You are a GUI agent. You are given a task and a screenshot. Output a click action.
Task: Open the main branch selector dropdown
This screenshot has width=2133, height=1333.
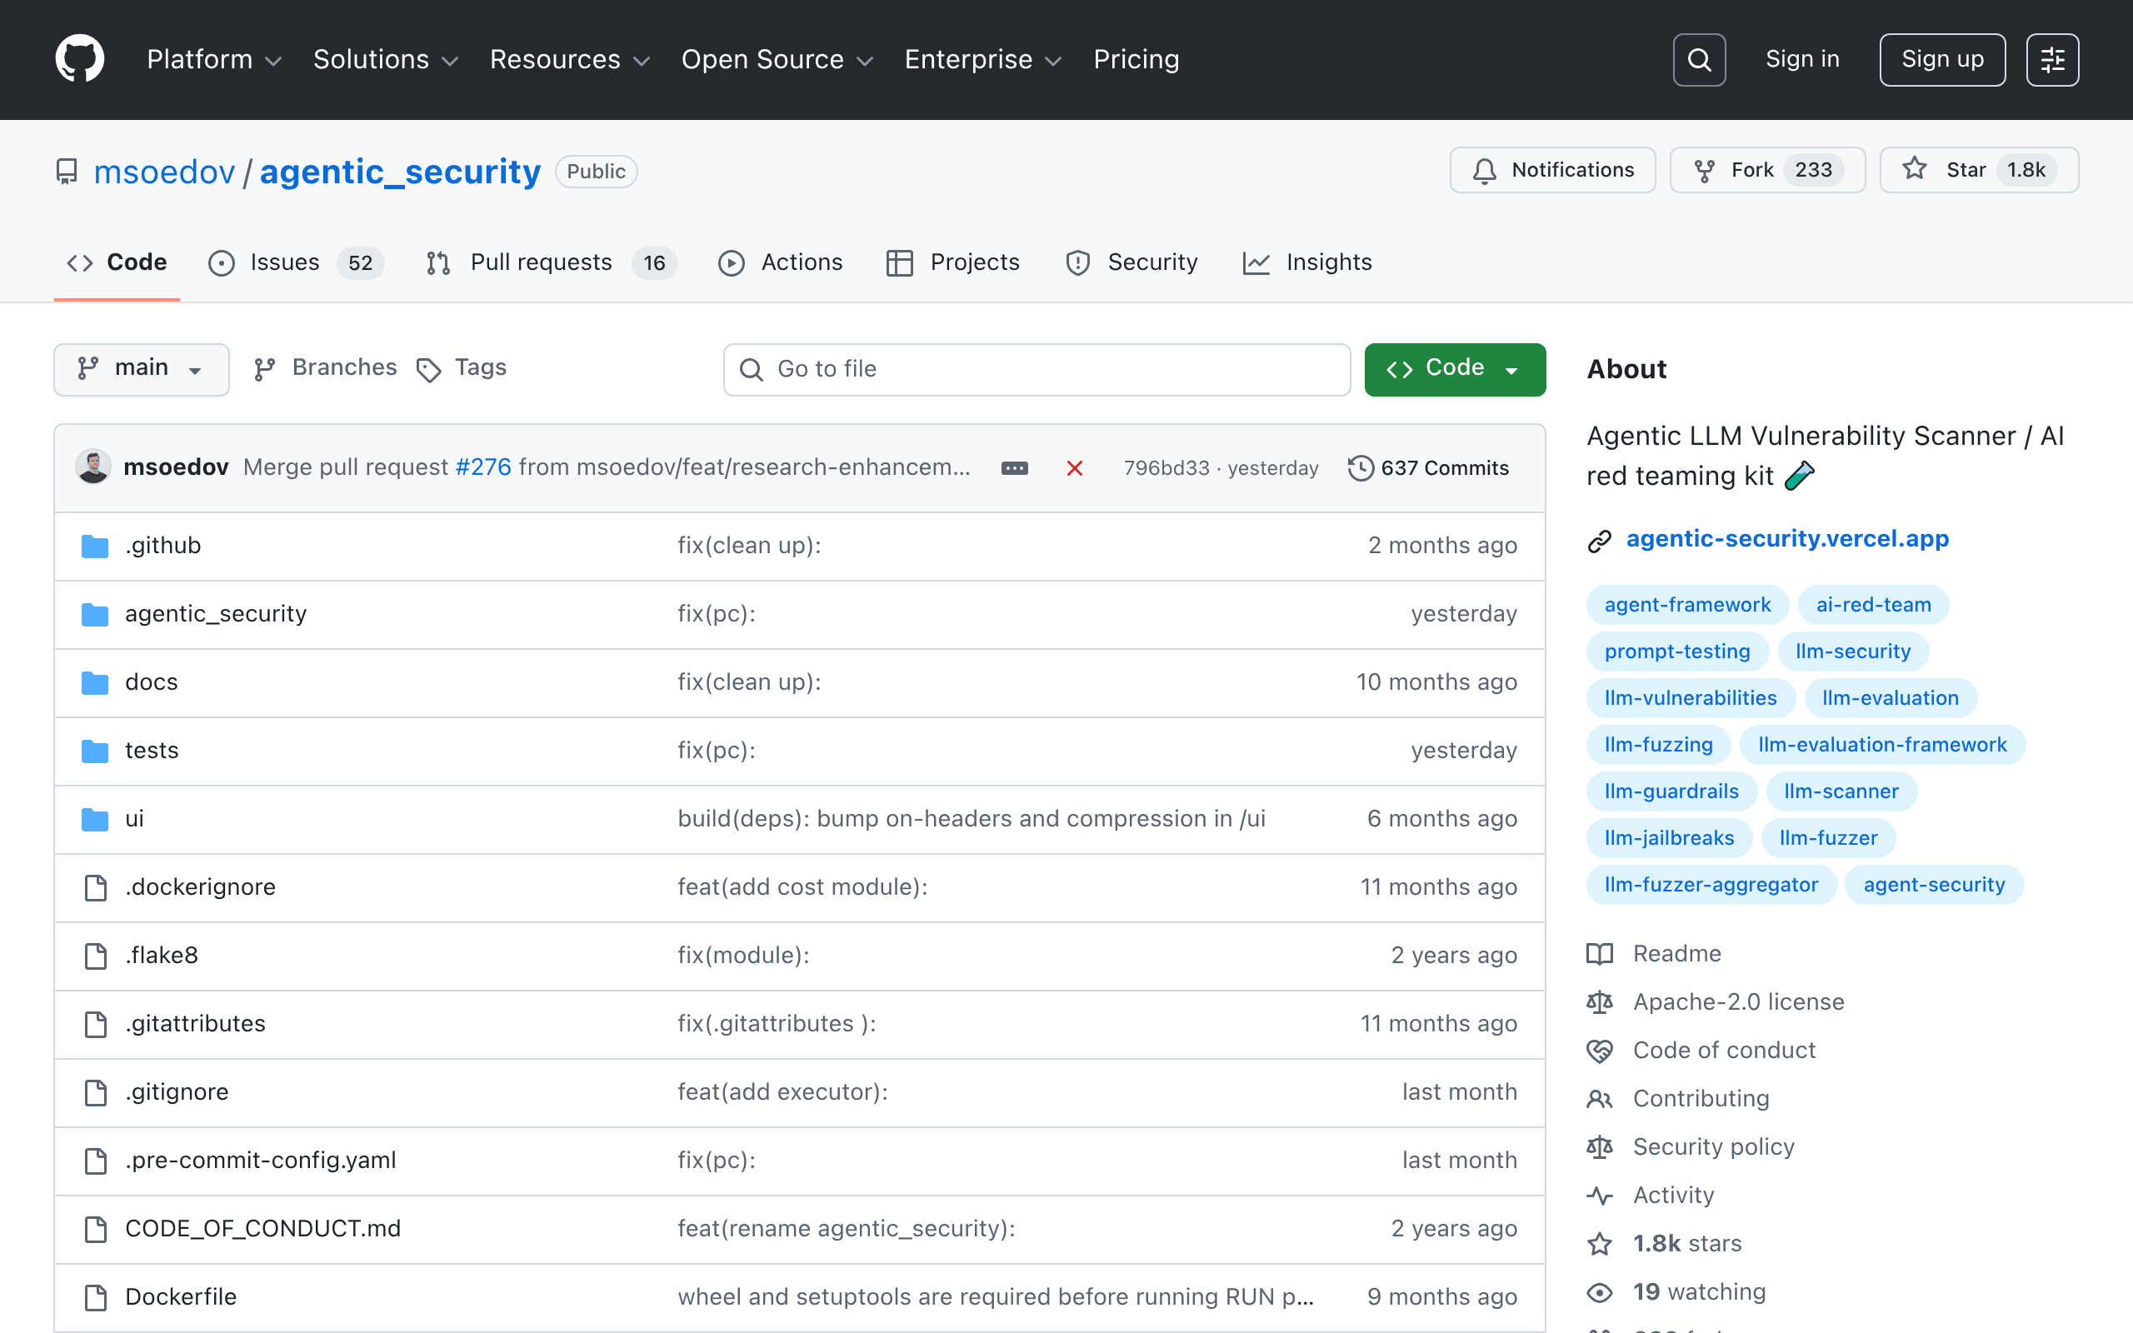pyautogui.click(x=141, y=368)
